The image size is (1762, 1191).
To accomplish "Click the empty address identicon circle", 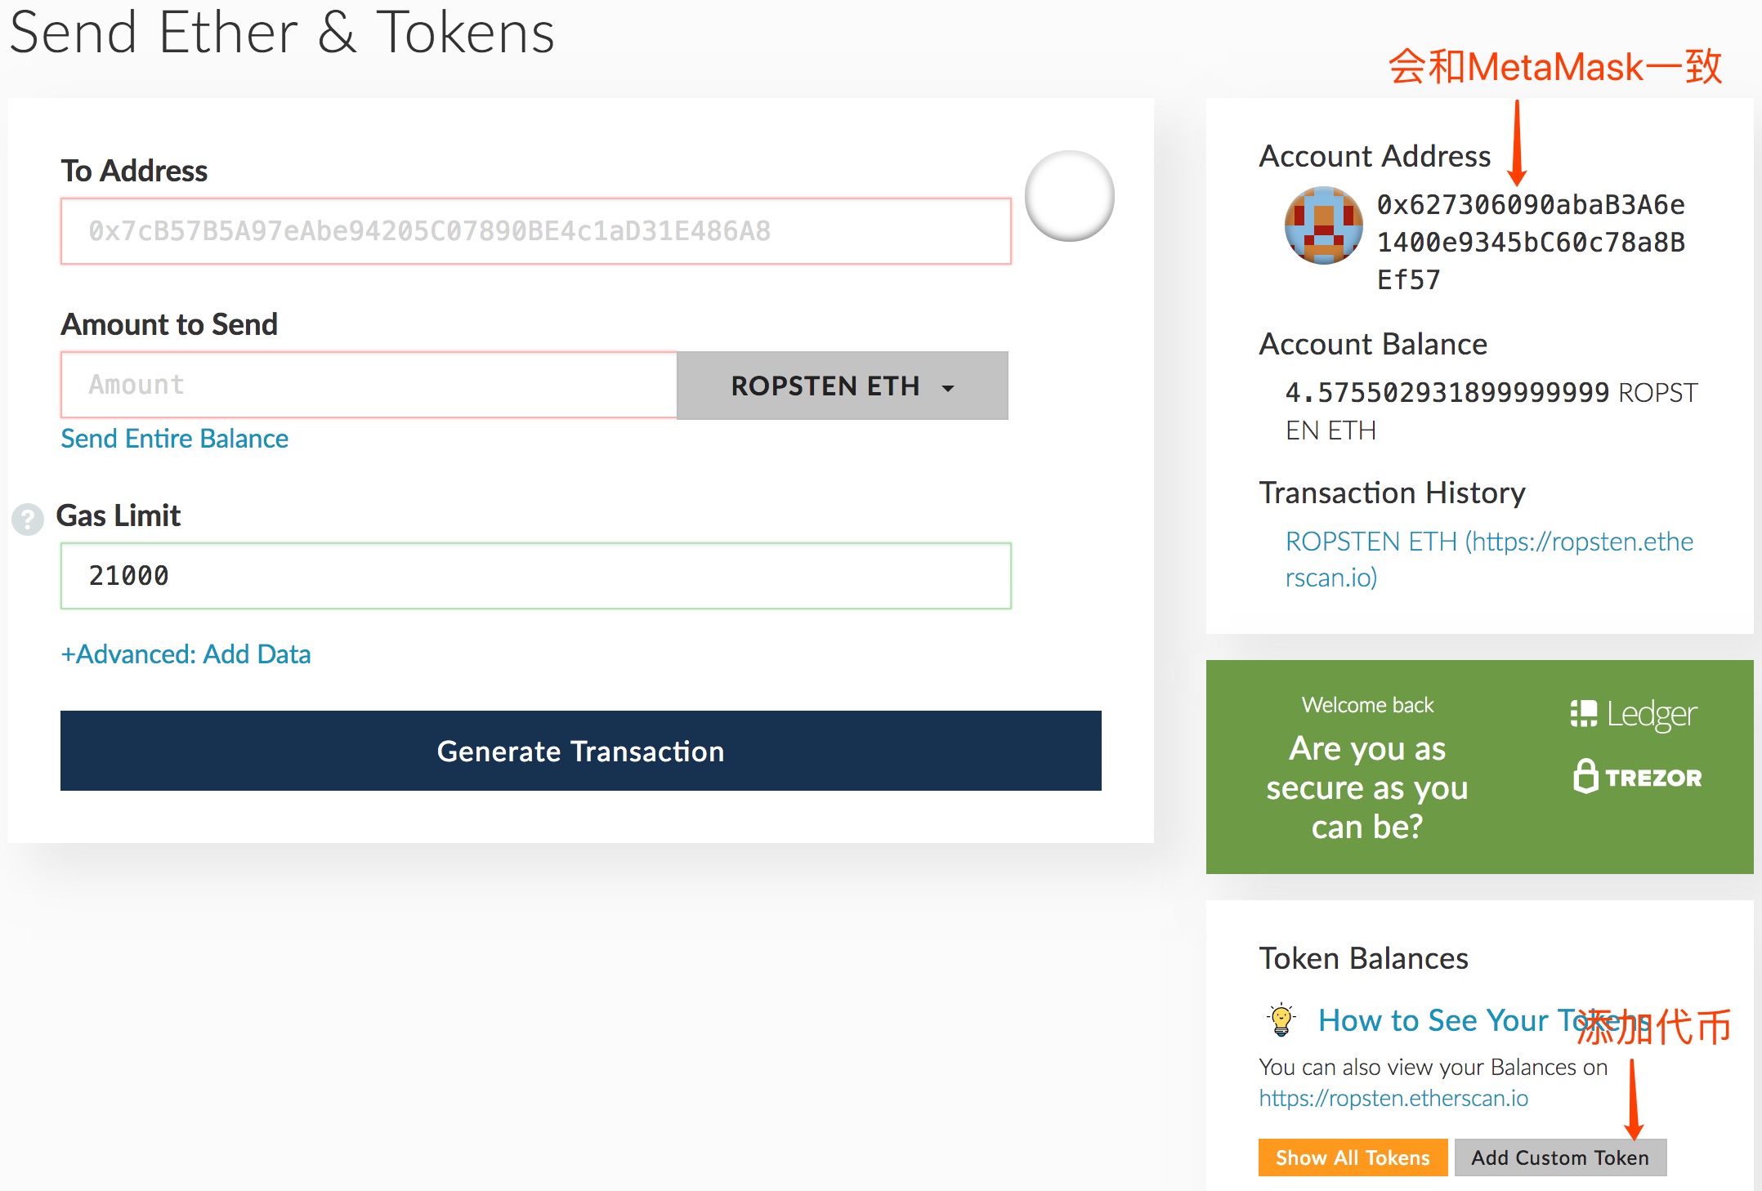I will coord(1069,196).
